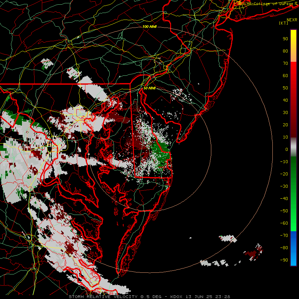This screenshot has height=299, width=299.
Task: Click the 0 value on velocity scale
Action: (287, 149)
